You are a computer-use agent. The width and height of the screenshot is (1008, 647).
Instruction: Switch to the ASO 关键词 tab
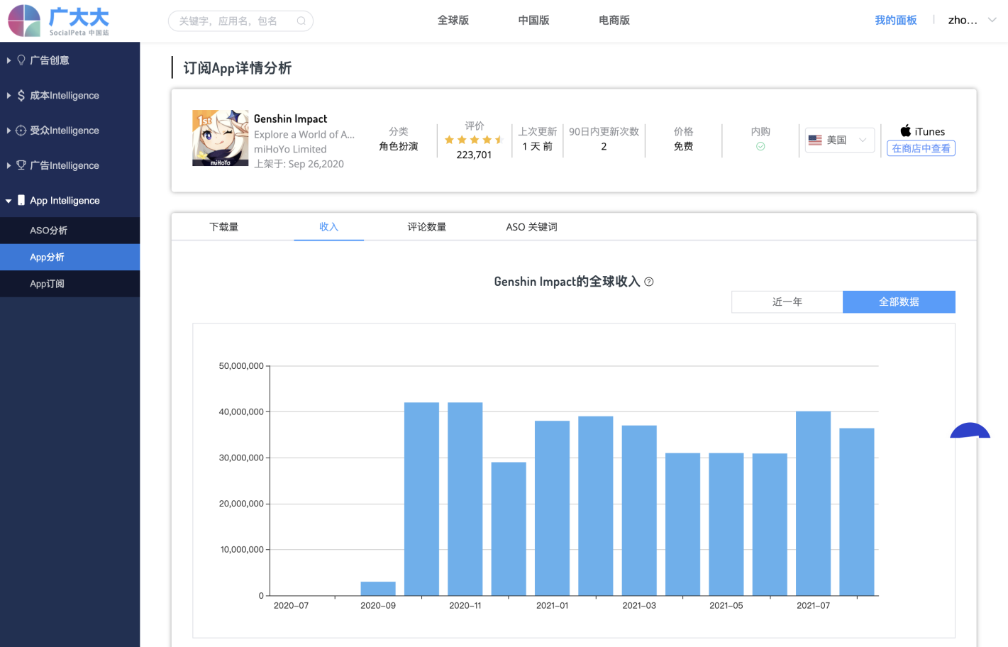pyautogui.click(x=531, y=227)
